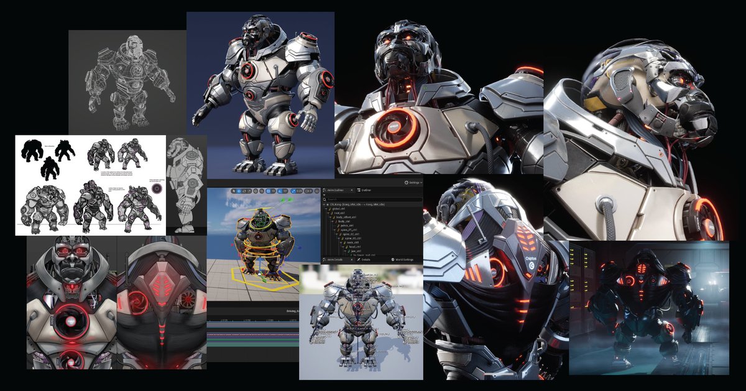Open the camera speed control in viewport toolbar

coord(308,191)
